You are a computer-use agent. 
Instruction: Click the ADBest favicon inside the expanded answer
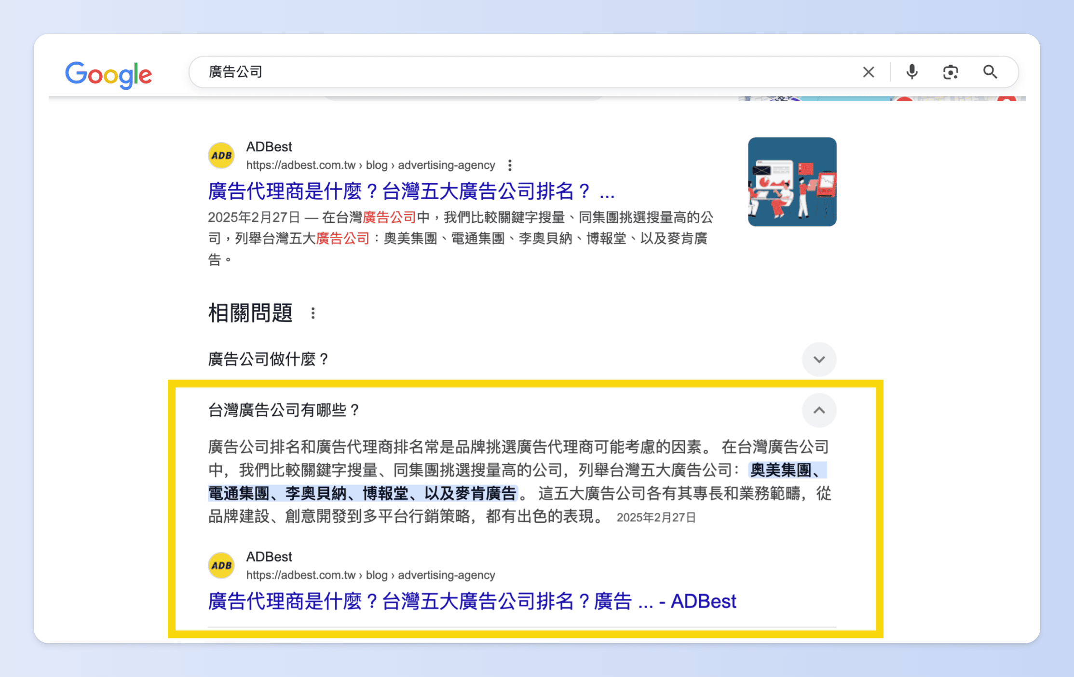(221, 565)
